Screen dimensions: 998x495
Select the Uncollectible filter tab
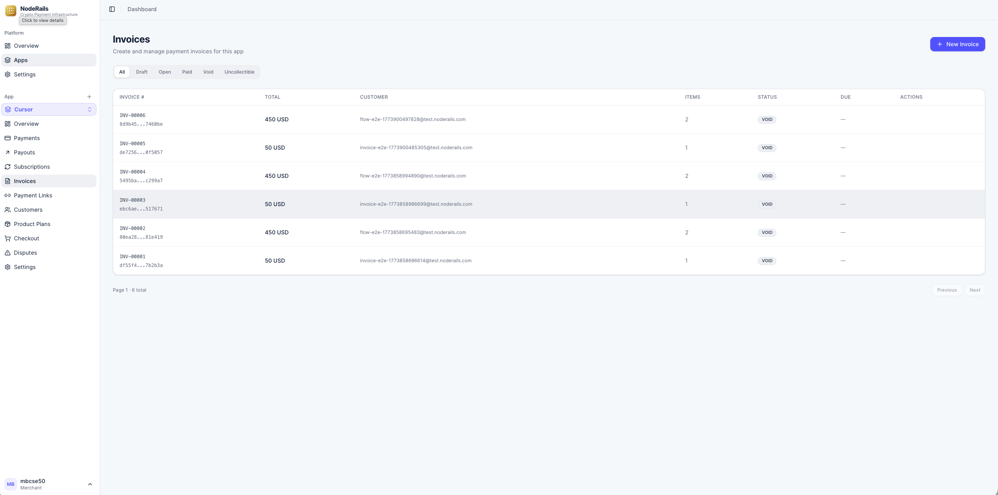pyautogui.click(x=239, y=72)
